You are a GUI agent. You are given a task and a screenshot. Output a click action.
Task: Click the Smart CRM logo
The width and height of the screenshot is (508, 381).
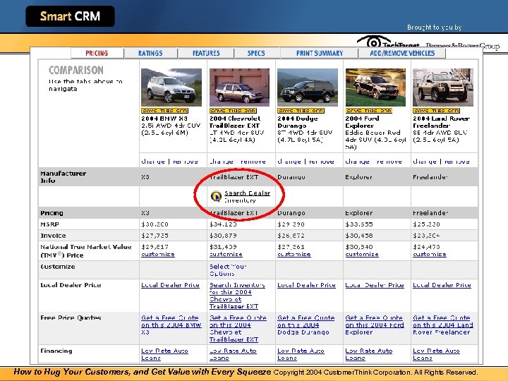pos(70,16)
